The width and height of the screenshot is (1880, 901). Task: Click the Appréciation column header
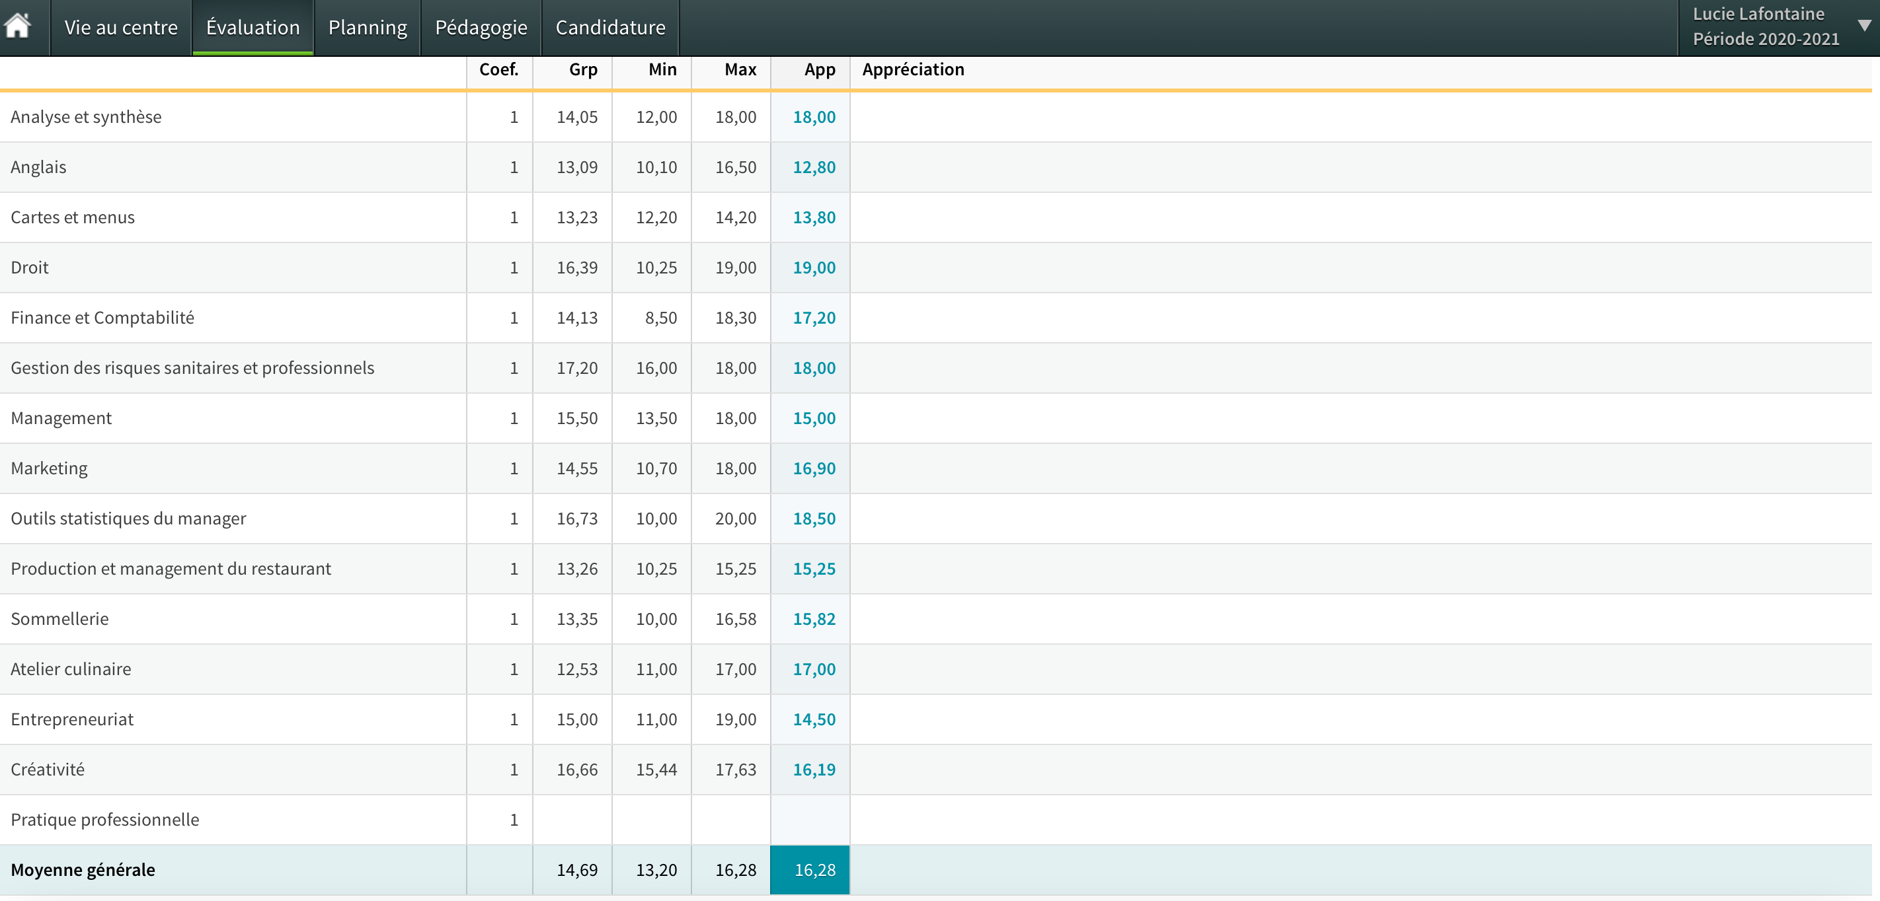[912, 70]
